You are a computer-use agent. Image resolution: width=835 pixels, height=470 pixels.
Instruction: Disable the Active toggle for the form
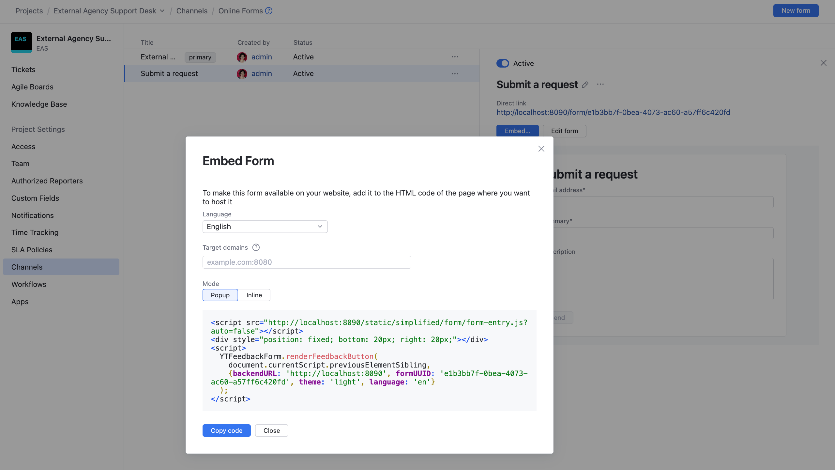tap(503, 63)
